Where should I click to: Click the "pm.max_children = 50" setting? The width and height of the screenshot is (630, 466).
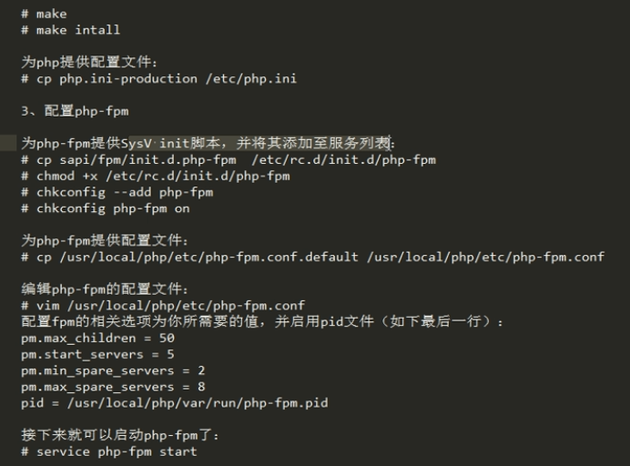click(x=98, y=338)
